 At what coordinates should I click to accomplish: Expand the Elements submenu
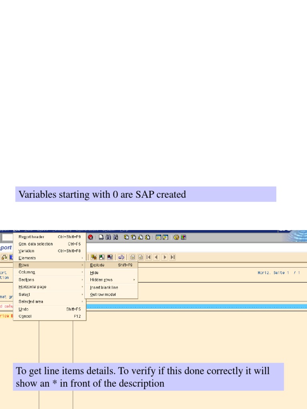point(50,258)
